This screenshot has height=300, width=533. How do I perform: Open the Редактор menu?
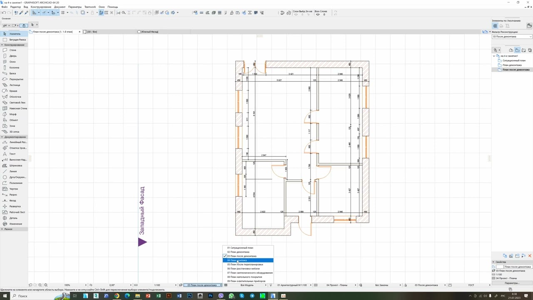point(15,7)
